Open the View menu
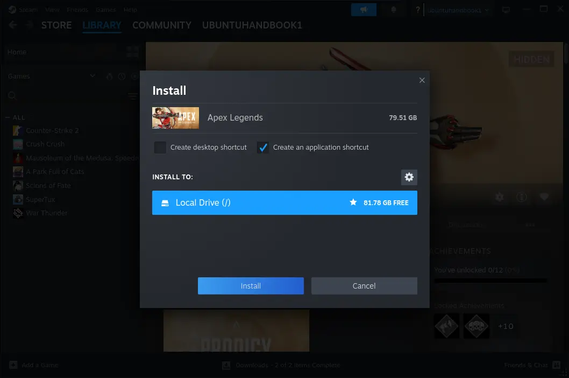The height and width of the screenshot is (378, 569). point(52,10)
